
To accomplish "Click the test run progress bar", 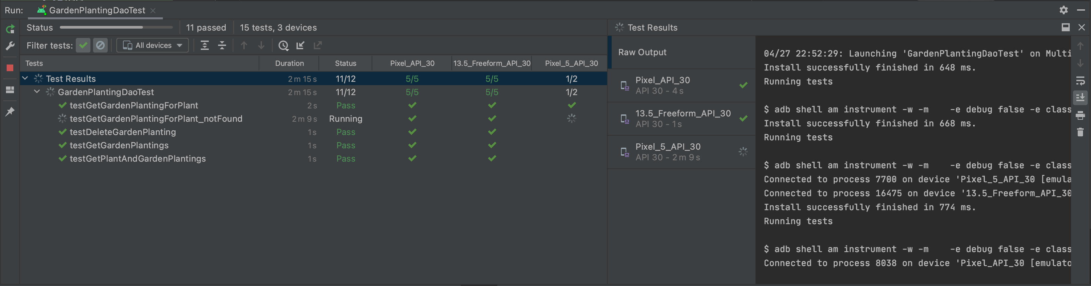I will coord(116,27).
